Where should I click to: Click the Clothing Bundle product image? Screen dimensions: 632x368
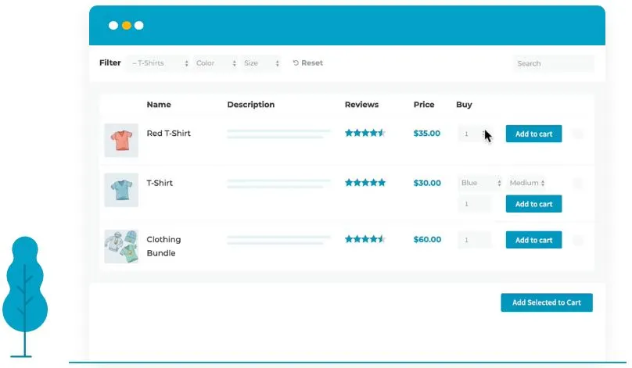(x=121, y=246)
